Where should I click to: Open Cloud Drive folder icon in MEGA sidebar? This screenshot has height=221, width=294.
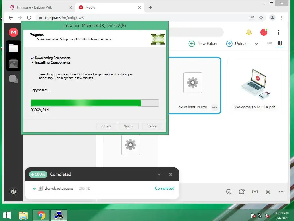tap(13, 48)
